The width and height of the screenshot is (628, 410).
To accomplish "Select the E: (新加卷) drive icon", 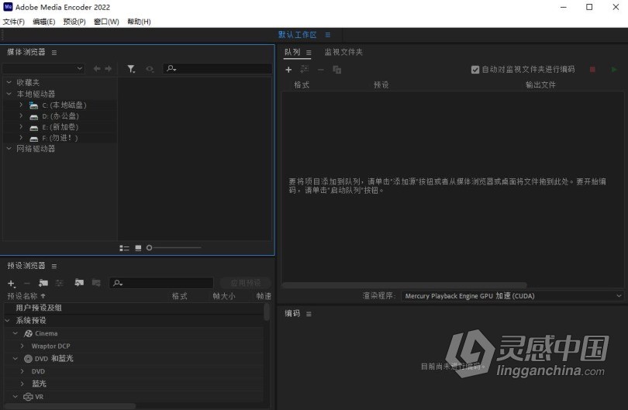I will click(x=33, y=128).
